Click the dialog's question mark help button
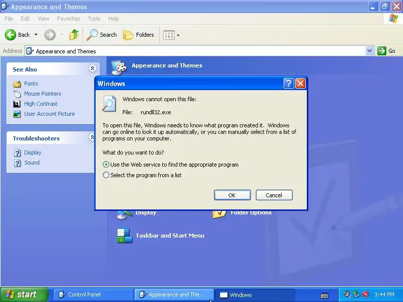403x302 pixels. [289, 84]
